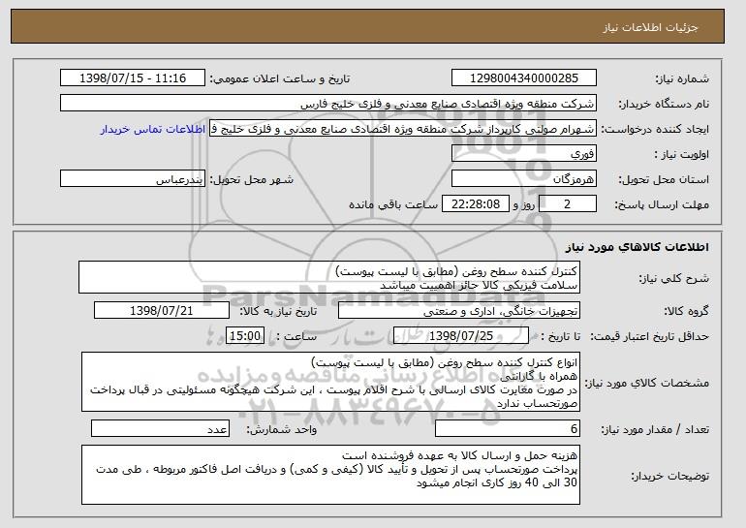Click the نام دستگاه خریدار field
Viewport: 746px width, 528px height.
click(x=328, y=104)
